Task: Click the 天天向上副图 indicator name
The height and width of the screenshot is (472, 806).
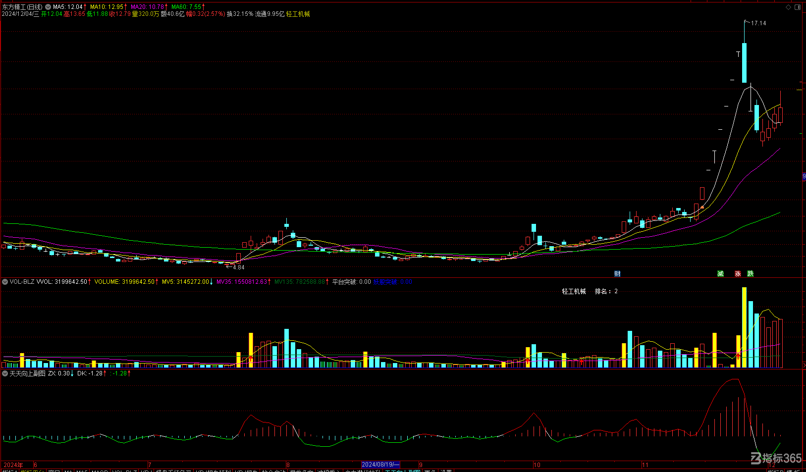Action: click(27, 373)
